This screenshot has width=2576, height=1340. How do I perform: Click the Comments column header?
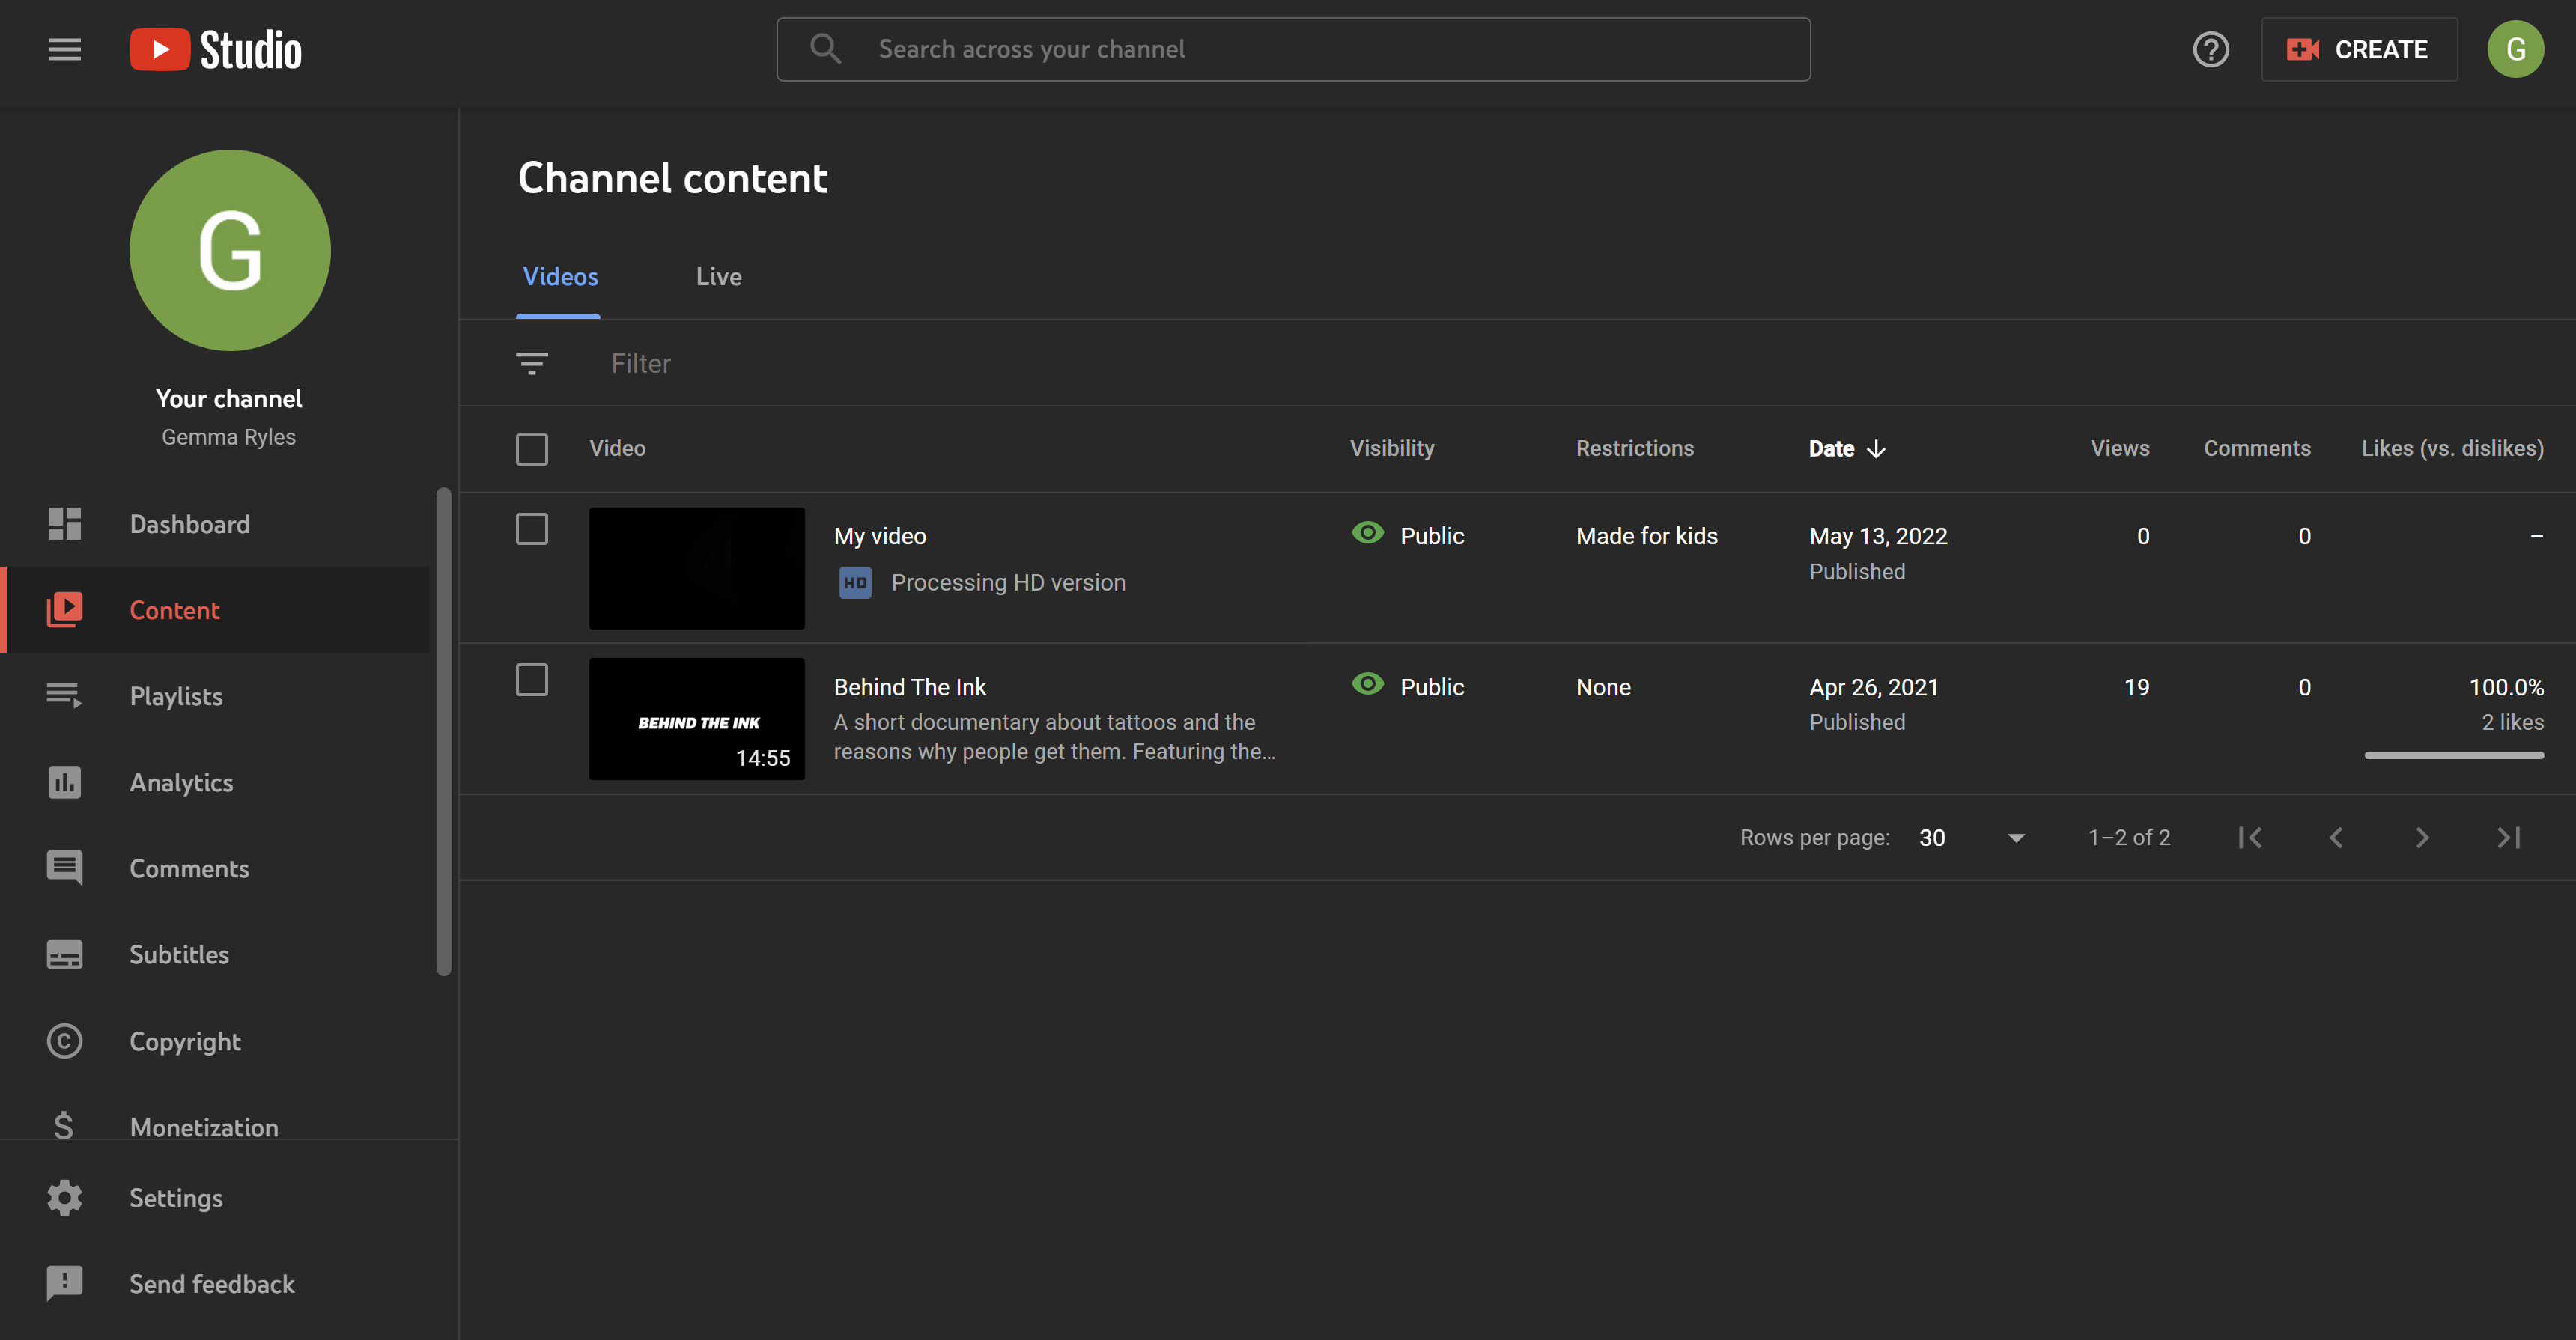click(2257, 449)
